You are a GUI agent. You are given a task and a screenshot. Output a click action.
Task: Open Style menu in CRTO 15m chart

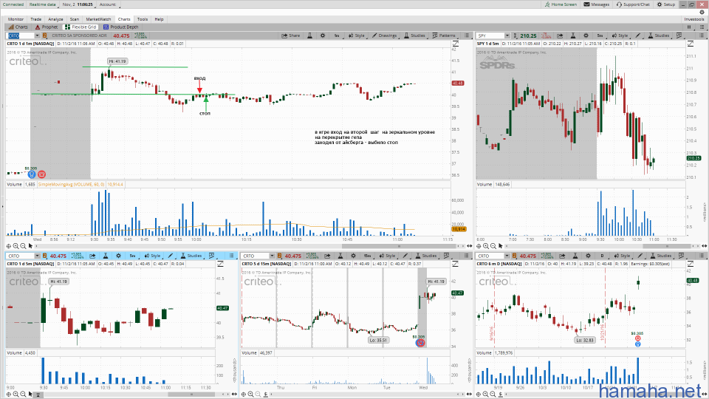(x=388, y=256)
